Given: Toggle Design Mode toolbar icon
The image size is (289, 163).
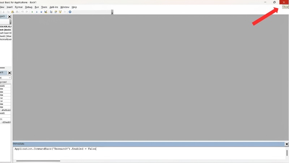Looking at the screenshot, I should tap(46, 12).
